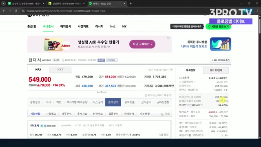Go back one page in browser
This screenshot has width=261, height=147.
[x=4, y=11]
